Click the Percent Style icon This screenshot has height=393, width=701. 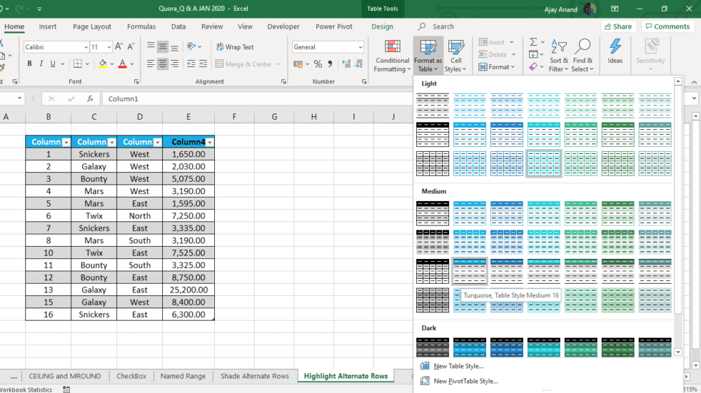click(318, 64)
